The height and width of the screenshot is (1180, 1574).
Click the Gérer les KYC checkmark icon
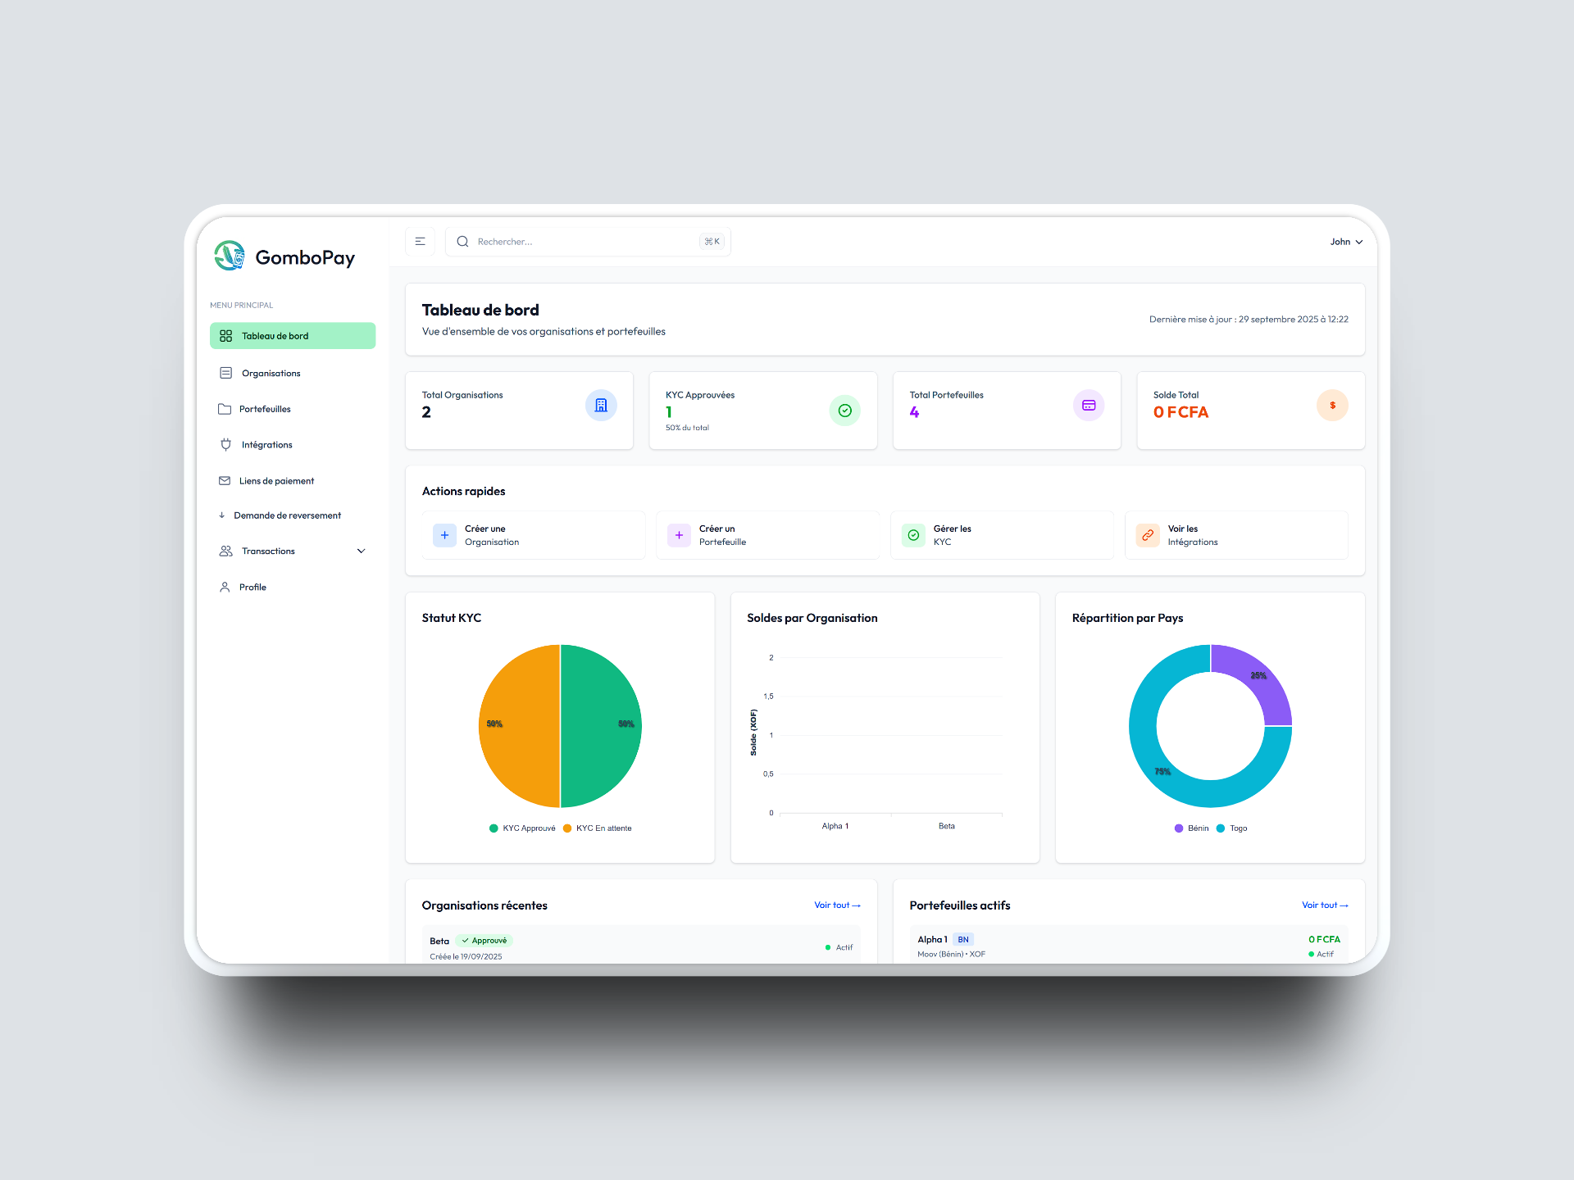click(x=913, y=535)
